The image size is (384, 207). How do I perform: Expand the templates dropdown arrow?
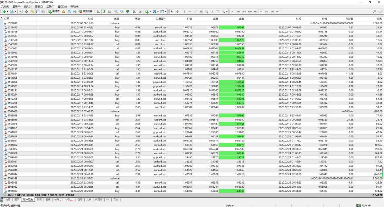[x=166, y=12]
